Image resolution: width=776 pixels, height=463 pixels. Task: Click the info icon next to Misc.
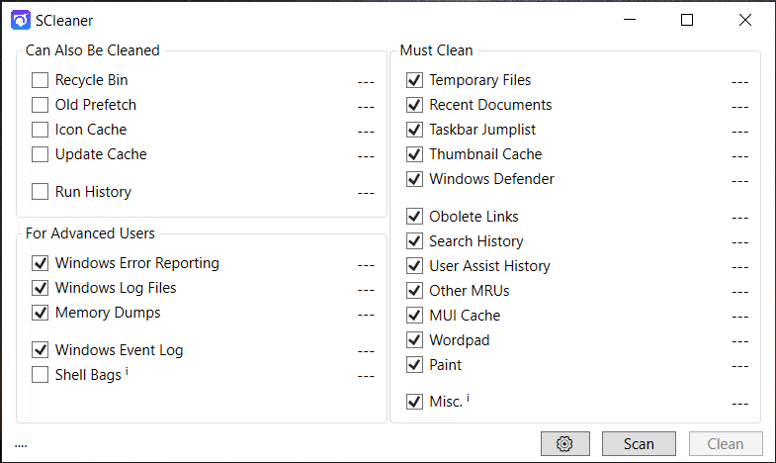(468, 399)
